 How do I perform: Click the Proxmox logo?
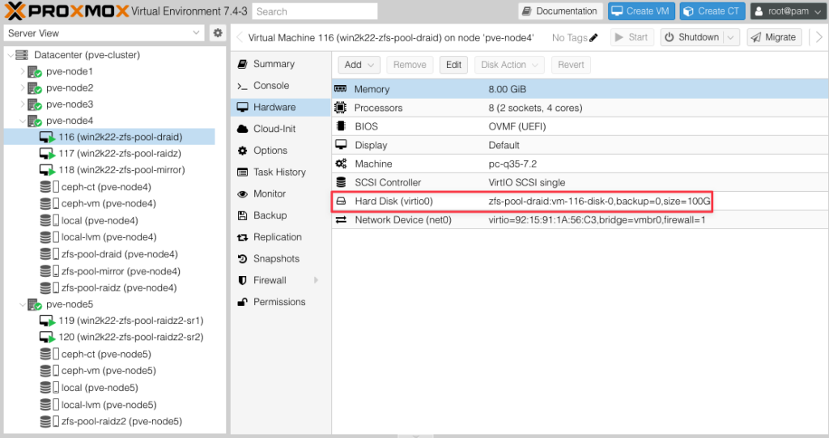(x=66, y=11)
